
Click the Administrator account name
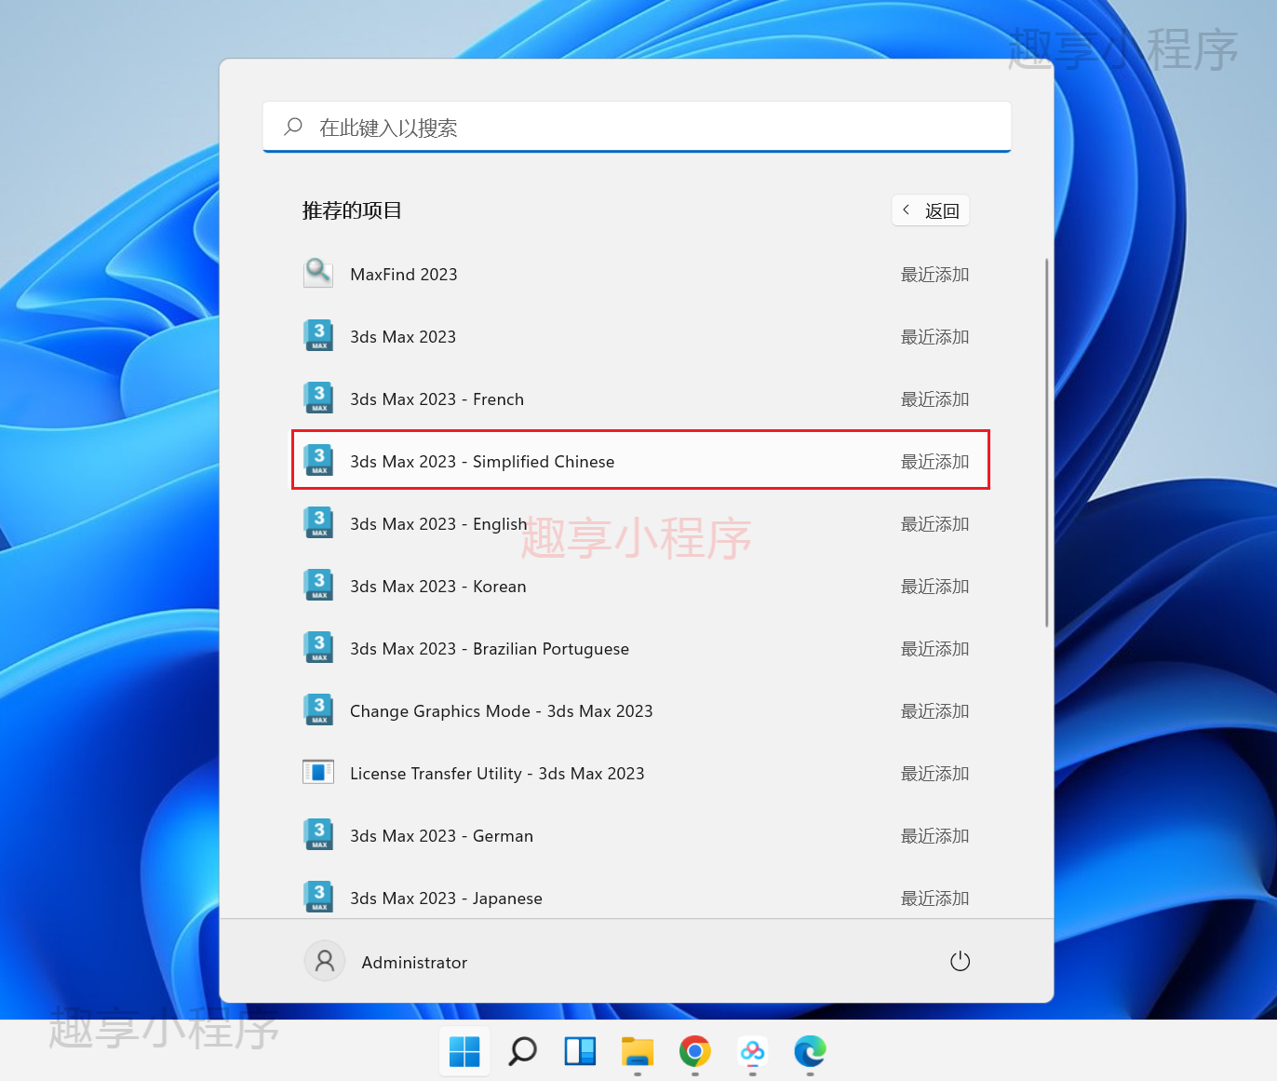(x=414, y=962)
